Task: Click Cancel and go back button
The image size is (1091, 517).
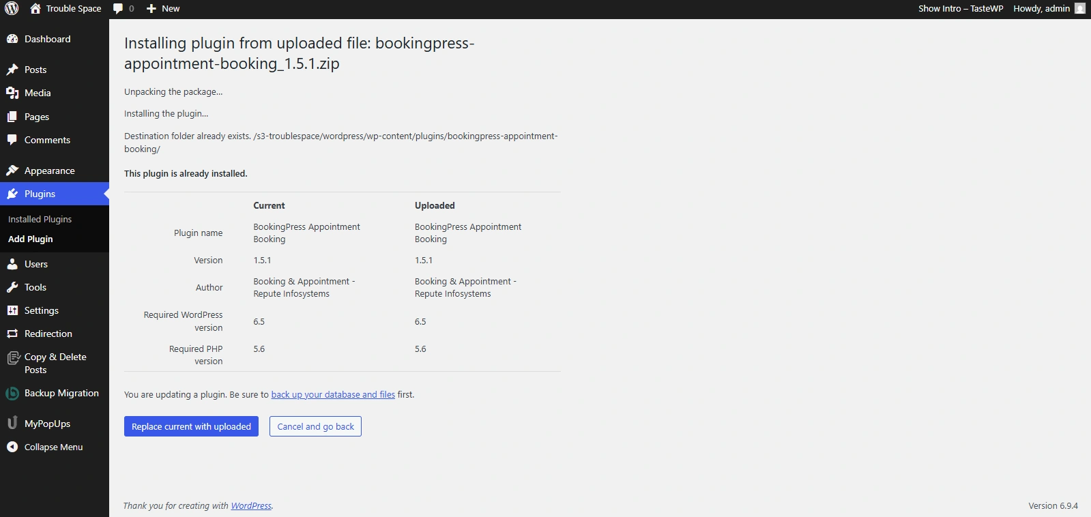Action: click(315, 426)
